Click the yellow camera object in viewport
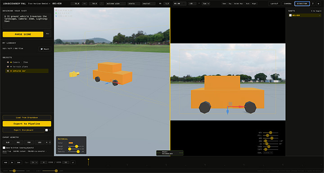This screenshot has width=324, height=173. [74, 74]
